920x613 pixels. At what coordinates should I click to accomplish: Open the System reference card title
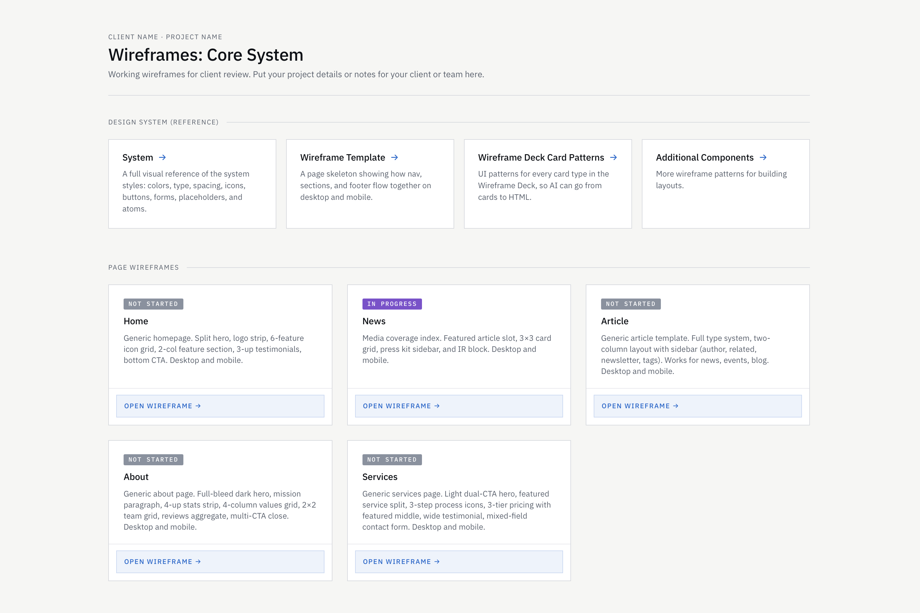click(138, 158)
